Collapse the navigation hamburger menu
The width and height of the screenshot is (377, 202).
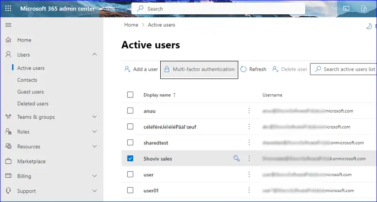click(8, 25)
